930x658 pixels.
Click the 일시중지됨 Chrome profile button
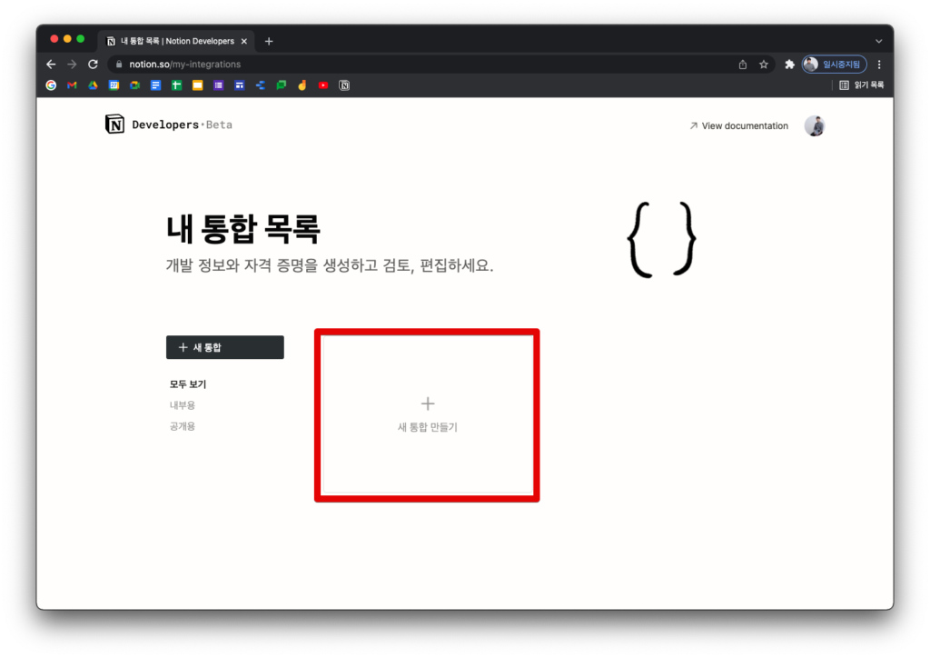(x=835, y=65)
